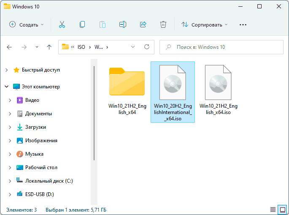Open address bar history dropdown
Image resolution: width=289 pixels, height=215 pixels.
[133, 47]
